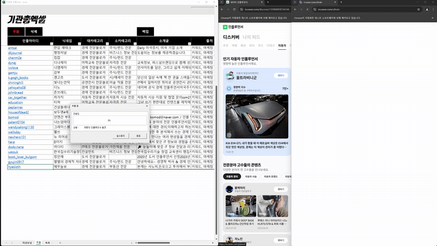Open filter dropdown on 소개글 column header

tap(190, 44)
